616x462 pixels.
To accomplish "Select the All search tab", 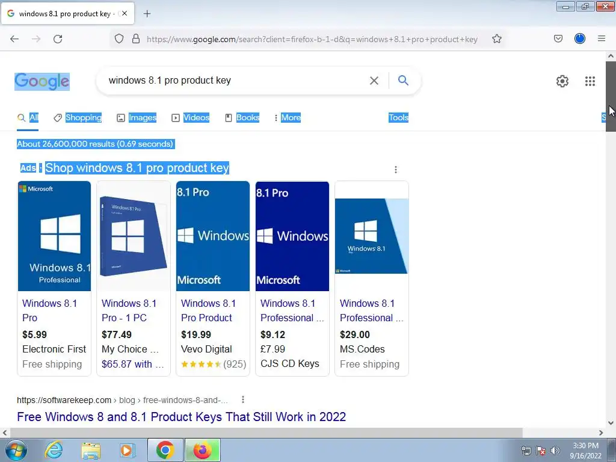I will [28, 117].
